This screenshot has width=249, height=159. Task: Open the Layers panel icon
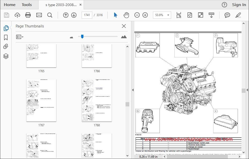(x=6, y=56)
